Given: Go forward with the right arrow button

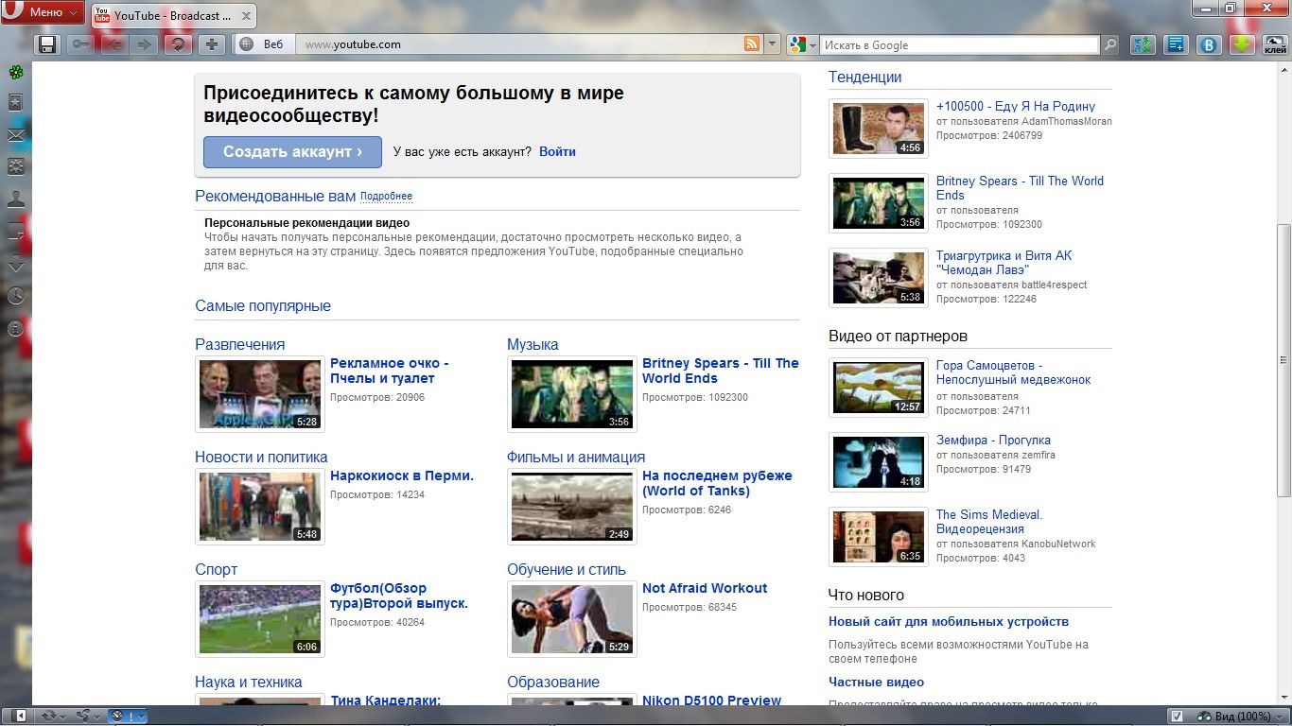Looking at the screenshot, I should pyautogui.click(x=144, y=44).
